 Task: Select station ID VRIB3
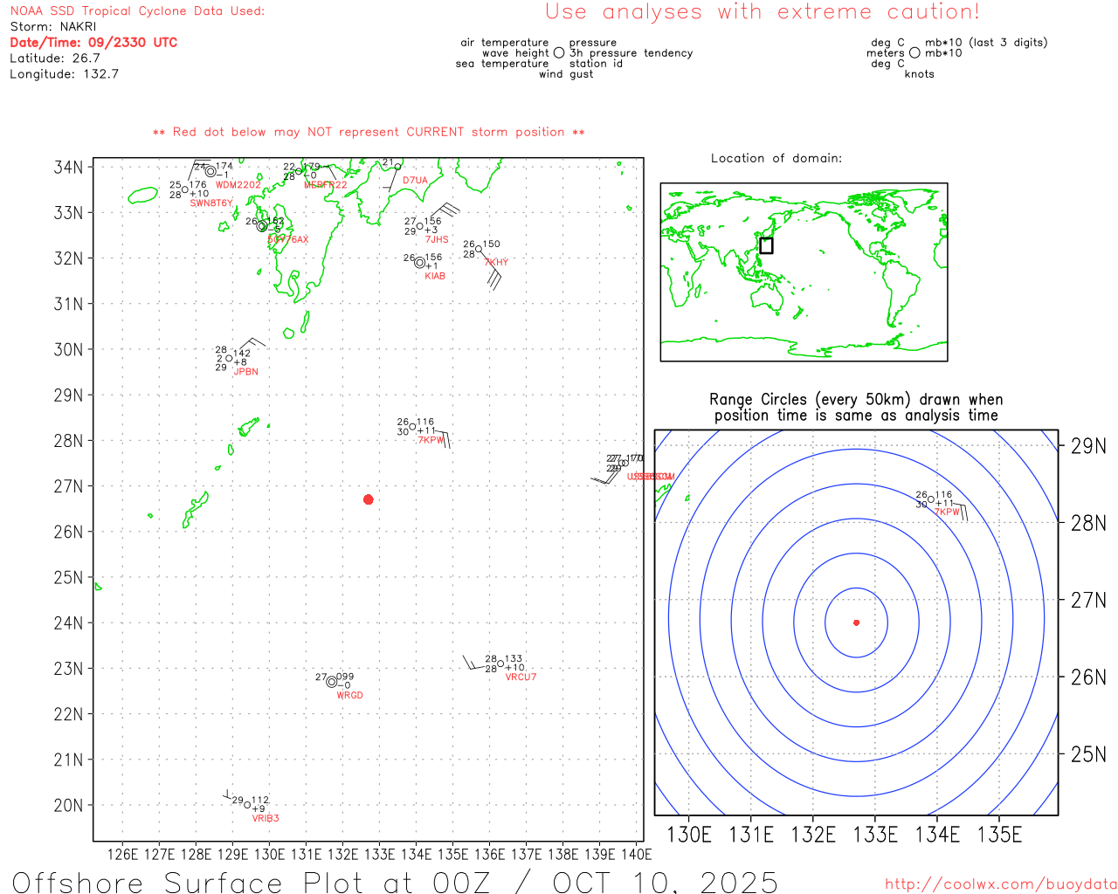click(x=266, y=819)
